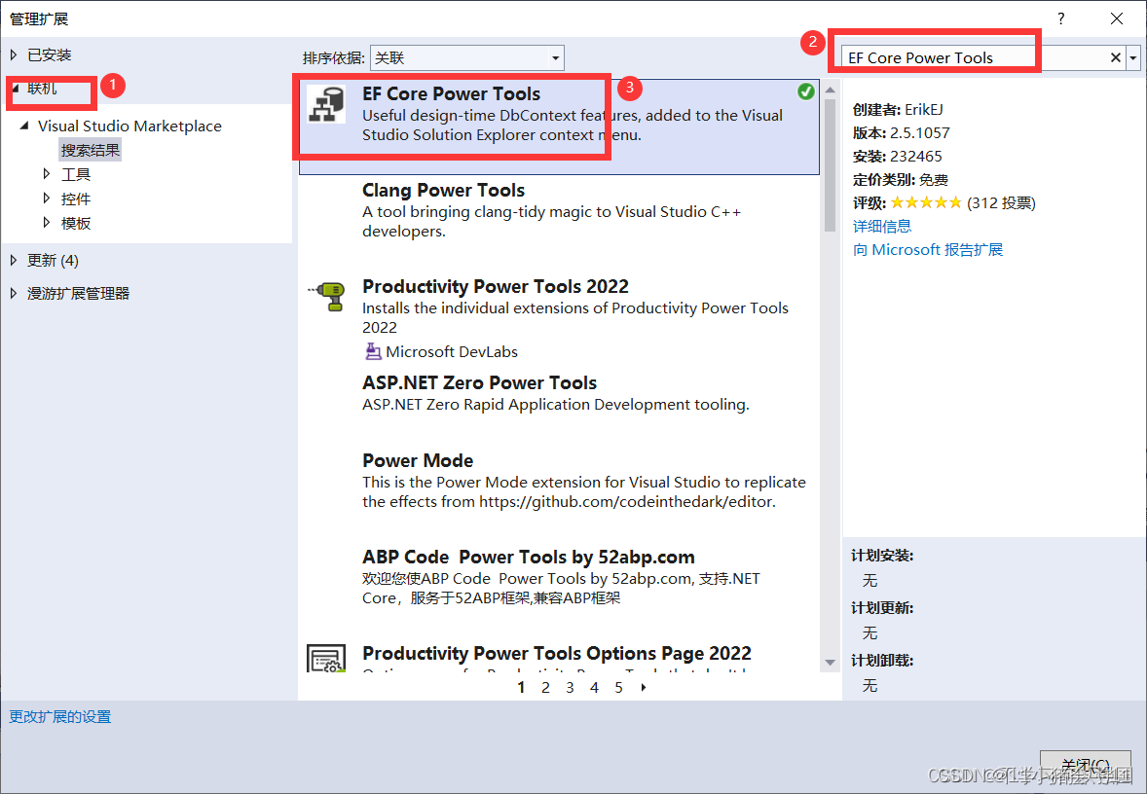Go to results page 3
This screenshot has width=1147, height=794.
[570, 687]
